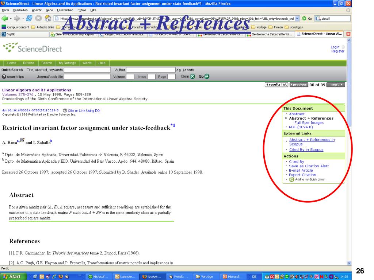Click the page scrollbar up arrow
Viewport: 374px width, 280px height.
pyautogui.click(x=349, y=40)
